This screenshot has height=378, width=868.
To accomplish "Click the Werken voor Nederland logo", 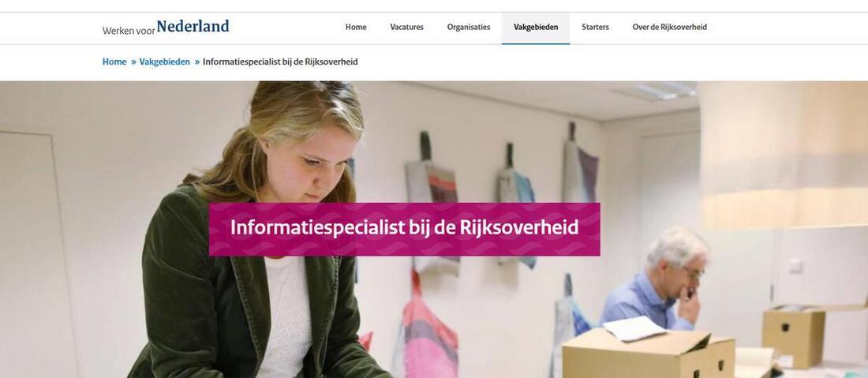I will (166, 27).
